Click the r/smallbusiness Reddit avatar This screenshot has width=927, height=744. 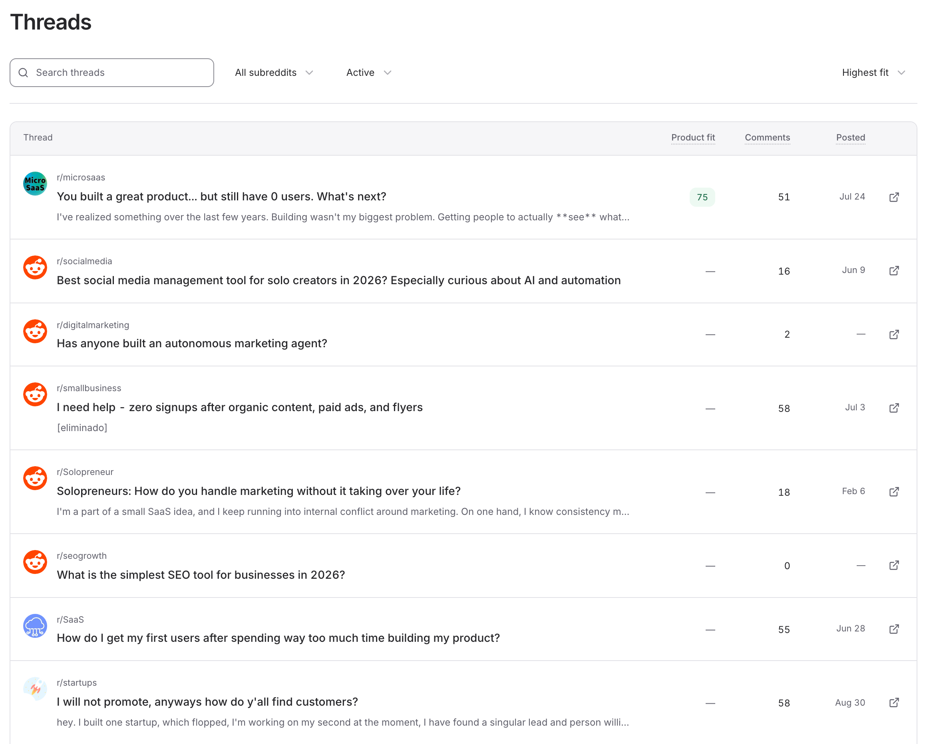click(35, 394)
